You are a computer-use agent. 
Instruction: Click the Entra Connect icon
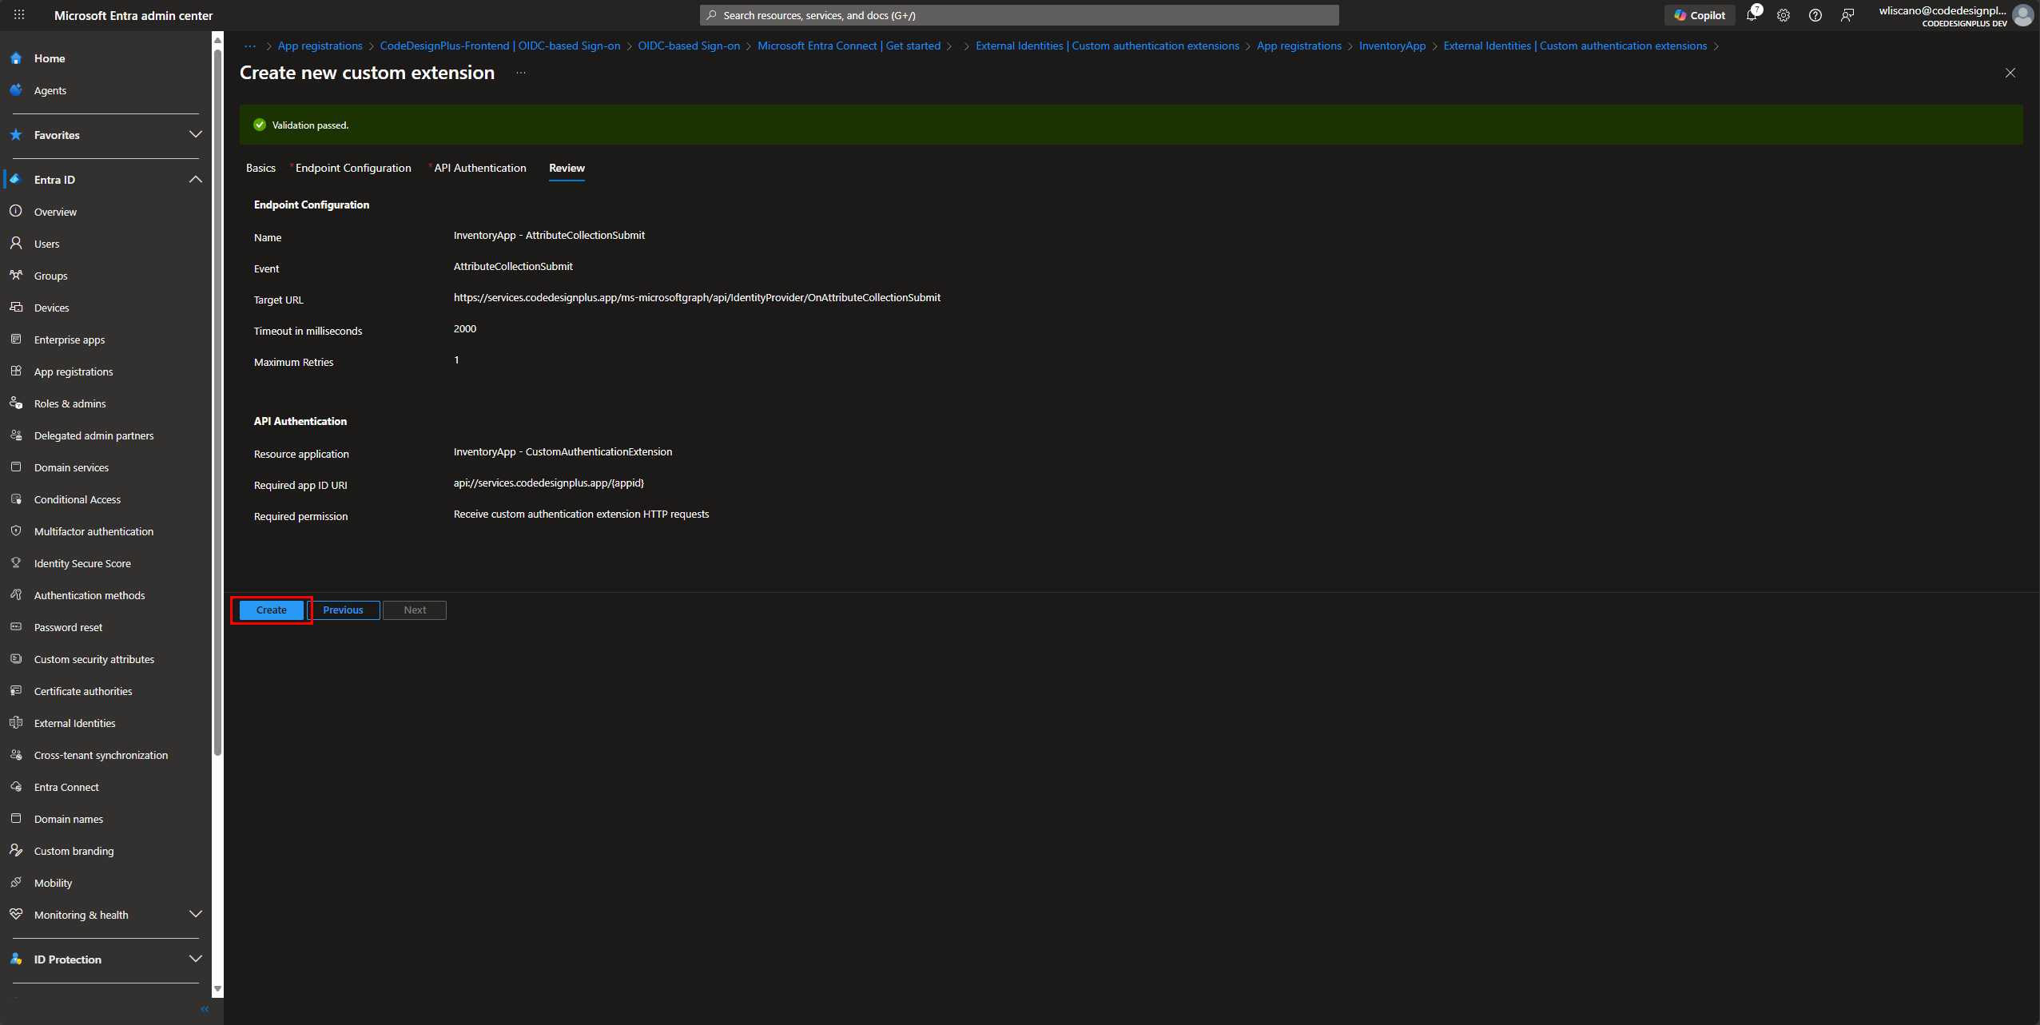[16, 786]
